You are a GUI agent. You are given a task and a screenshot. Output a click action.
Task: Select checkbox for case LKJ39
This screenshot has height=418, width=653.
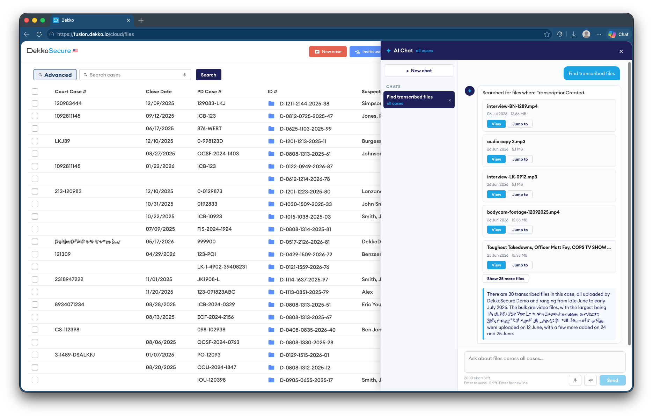[x=35, y=141]
